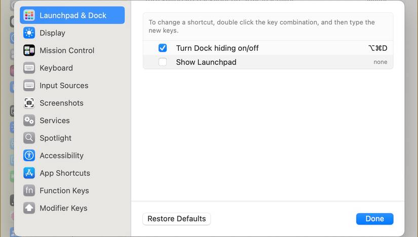
Task: Select the 'none' shortcut for Show Launchpad
Action: pyautogui.click(x=380, y=62)
